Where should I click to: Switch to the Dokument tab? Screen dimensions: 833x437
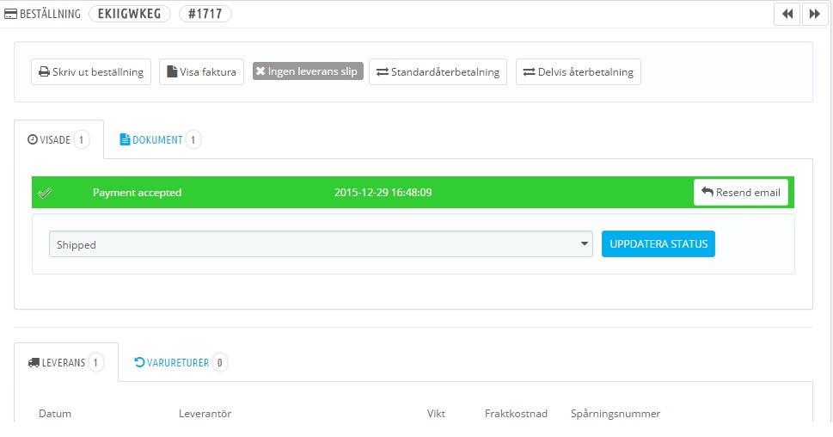point(160,140)
